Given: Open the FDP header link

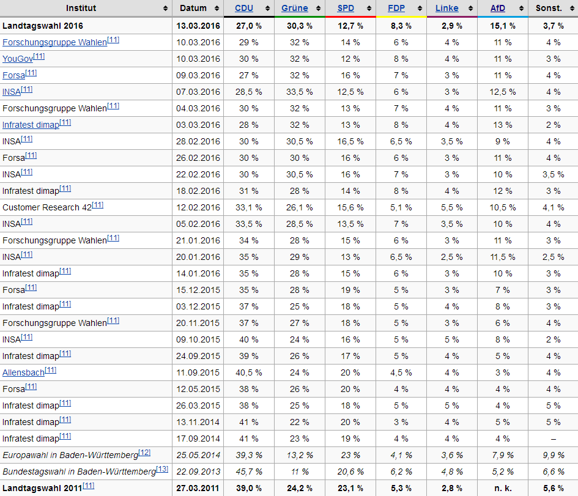Looking at the screenshot, I should click(x=396, y=8).
